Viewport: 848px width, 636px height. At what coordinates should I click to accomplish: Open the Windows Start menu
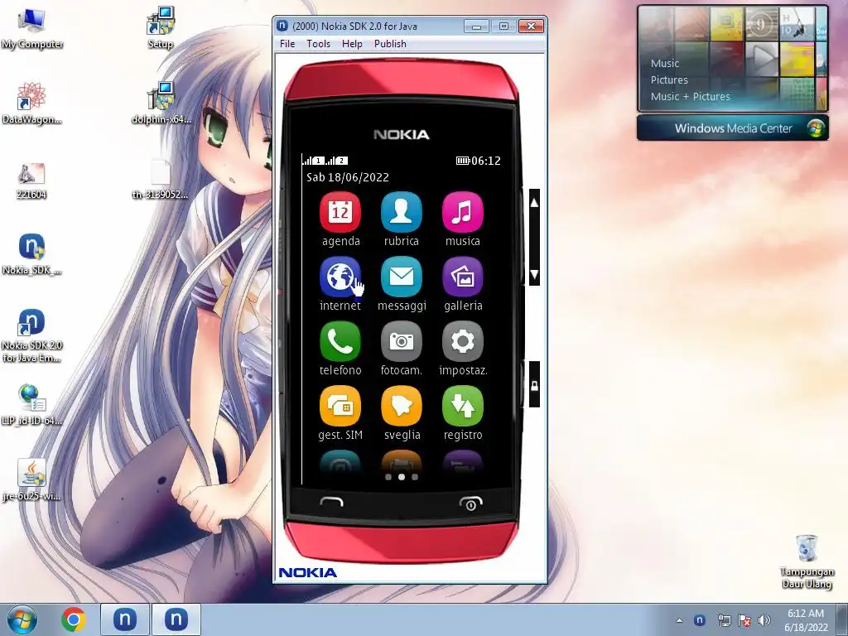tap(22, 619)
